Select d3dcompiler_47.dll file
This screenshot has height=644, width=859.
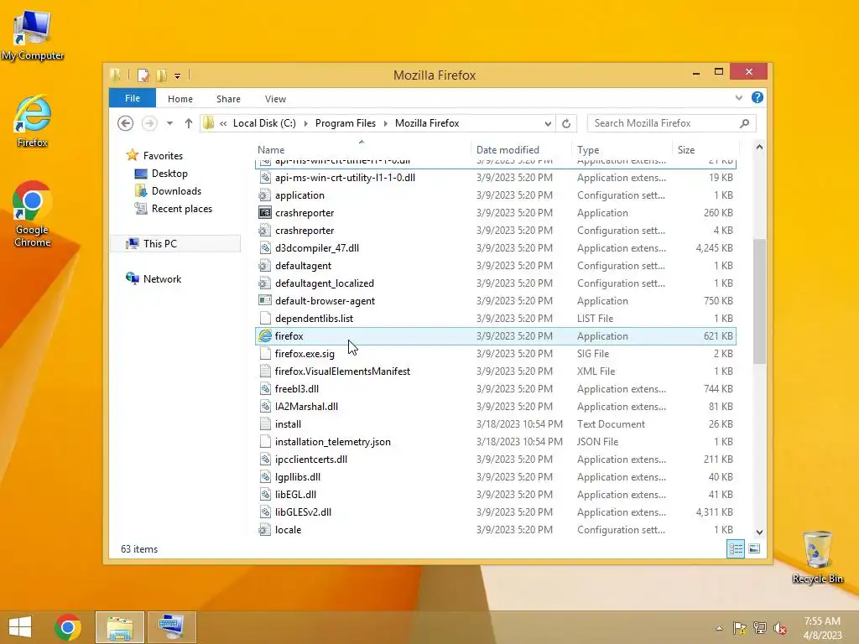(x=496, y=248)
